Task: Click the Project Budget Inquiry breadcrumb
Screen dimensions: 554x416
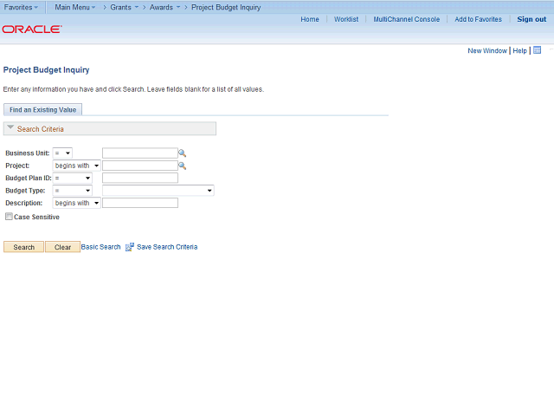Action: pyautogui.click(x=226, y=7)
